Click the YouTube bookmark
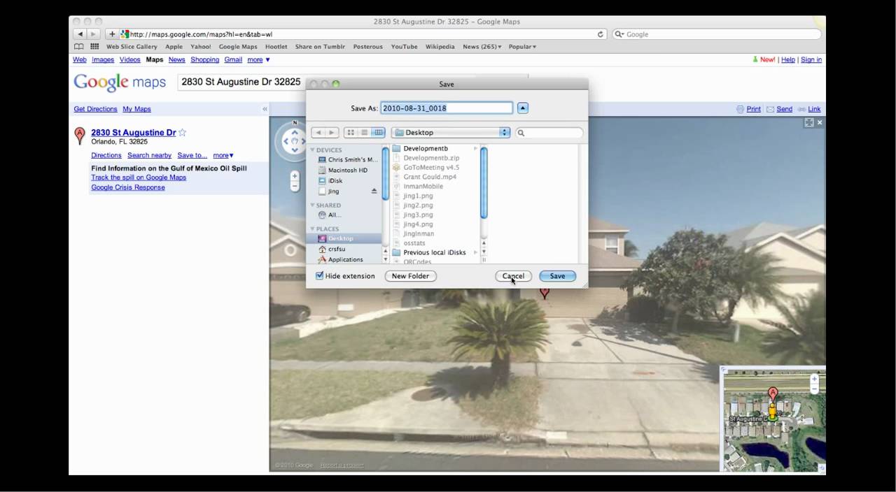The image size is (896, 492). pos(404,47)
